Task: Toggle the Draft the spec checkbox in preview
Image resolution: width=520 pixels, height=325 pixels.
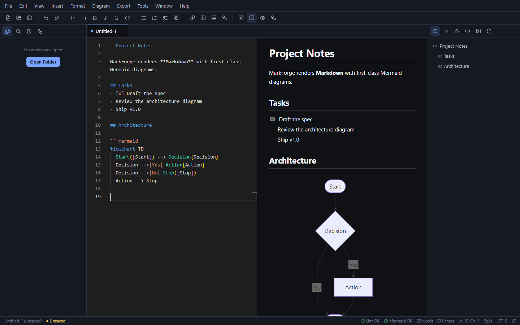Action: [273, 119]
